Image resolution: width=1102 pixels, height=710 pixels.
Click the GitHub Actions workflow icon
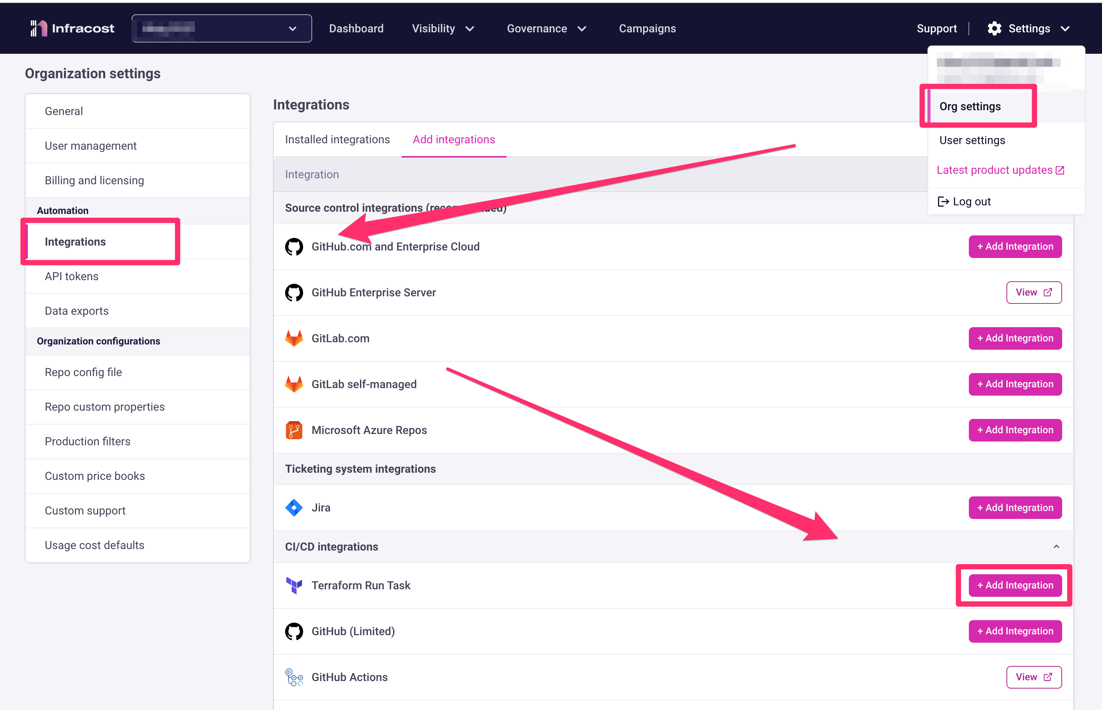(294, 677)
